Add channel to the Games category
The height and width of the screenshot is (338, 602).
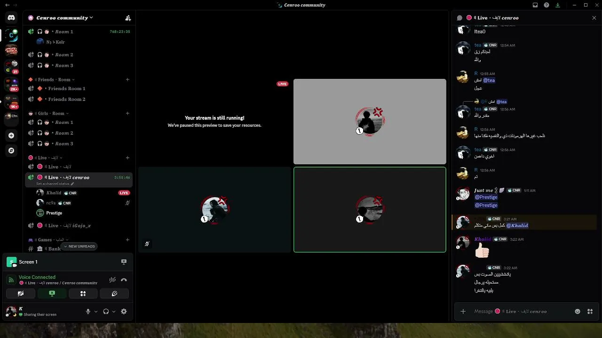pos(127,240)
